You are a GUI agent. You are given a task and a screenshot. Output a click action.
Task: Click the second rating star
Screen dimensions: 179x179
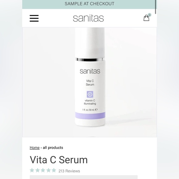(x=37, y=170)
